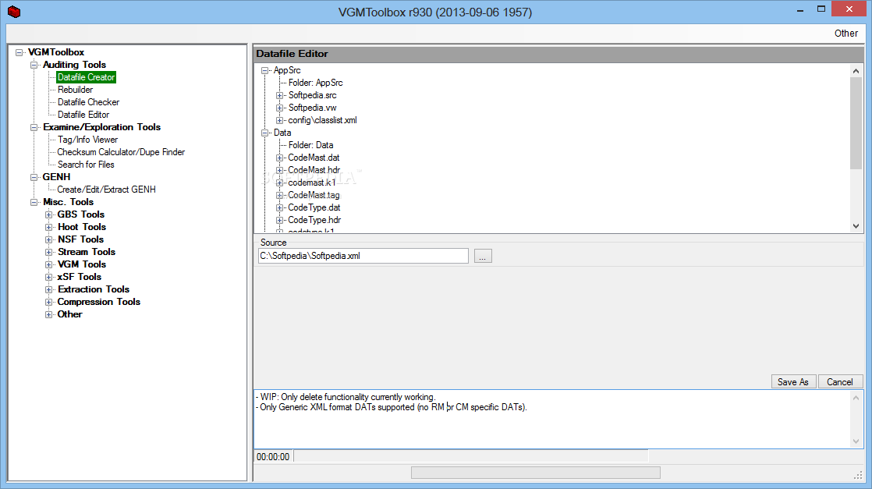
Task: Close the VGMToolbox window
Action: 849,9
